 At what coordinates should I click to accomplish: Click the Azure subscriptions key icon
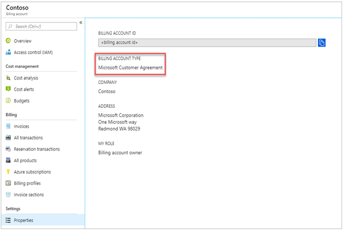pyautogui.click(x=8, y=172)
